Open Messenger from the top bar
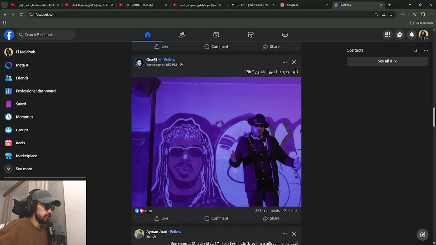 click(x=400, y=35)
